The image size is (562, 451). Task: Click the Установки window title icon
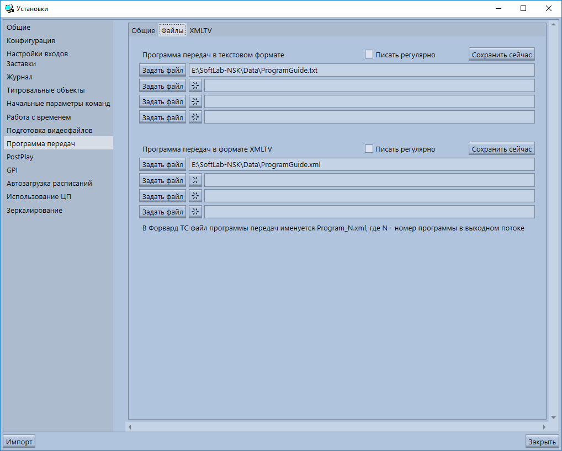[x=9, y=8]
